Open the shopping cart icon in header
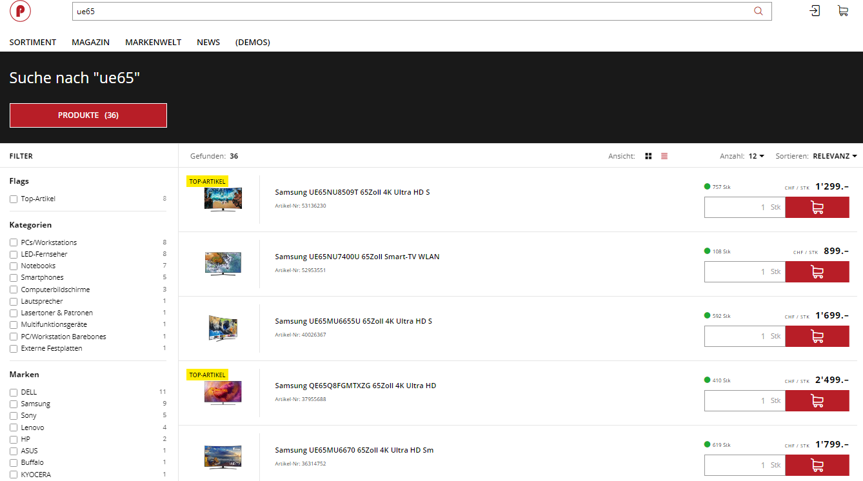This screenshot has height=481, width=863. tap(842, 11)
